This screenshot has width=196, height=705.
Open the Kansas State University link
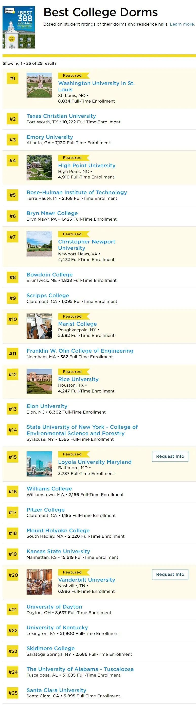point(58,551)
